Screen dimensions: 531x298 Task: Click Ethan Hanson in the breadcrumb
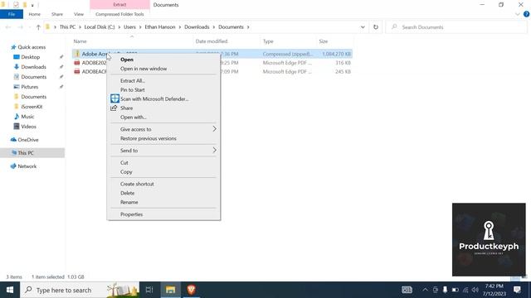click(x=160, y=27)
